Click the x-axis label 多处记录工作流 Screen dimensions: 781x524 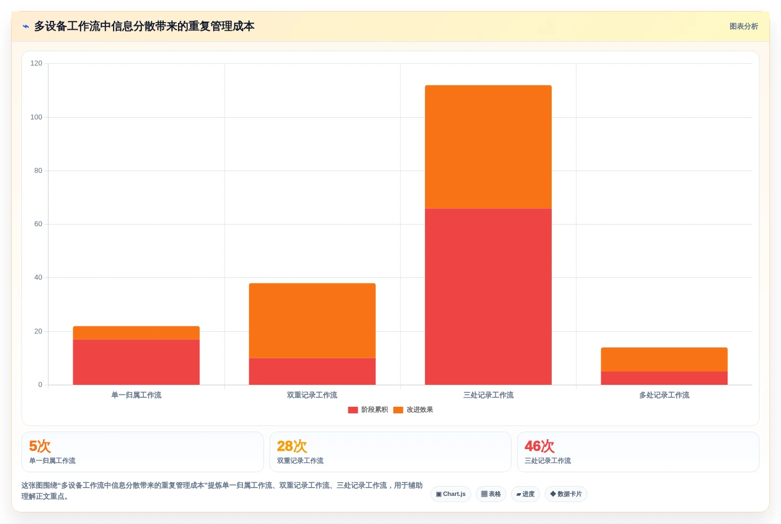[664, 395]
